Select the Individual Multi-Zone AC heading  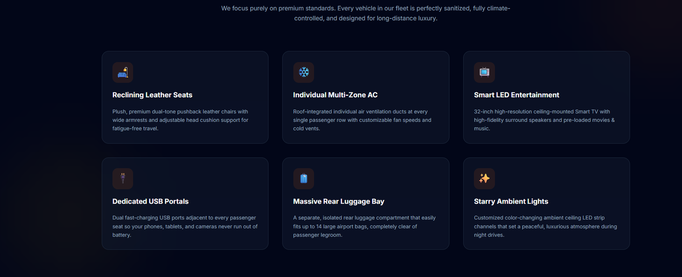[335, 95]
